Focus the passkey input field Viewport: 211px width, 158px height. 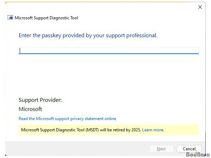coord(108,51)
